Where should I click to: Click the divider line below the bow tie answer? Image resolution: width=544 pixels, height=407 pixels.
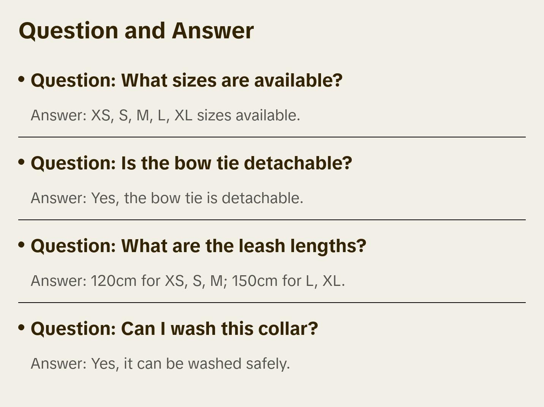coord(272,220)
